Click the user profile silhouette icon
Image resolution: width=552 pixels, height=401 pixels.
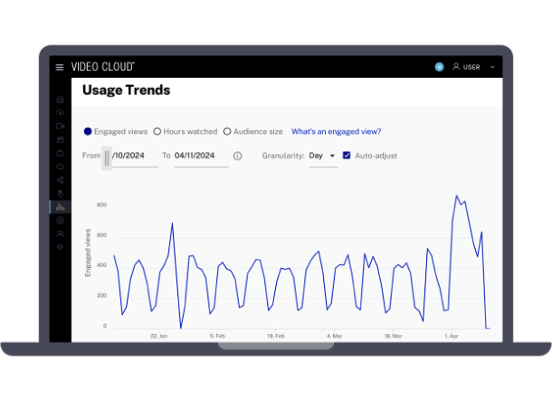[456, 67]
